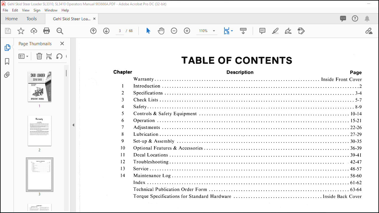Open Help question mark icon

point(355,19)
